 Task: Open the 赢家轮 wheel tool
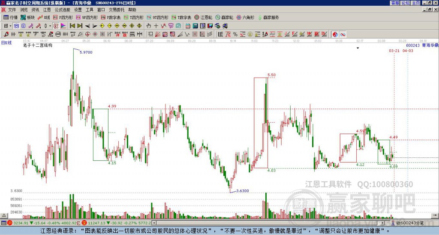(224, 17)
